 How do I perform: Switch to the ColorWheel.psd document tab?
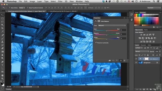(x=64, y=11)
